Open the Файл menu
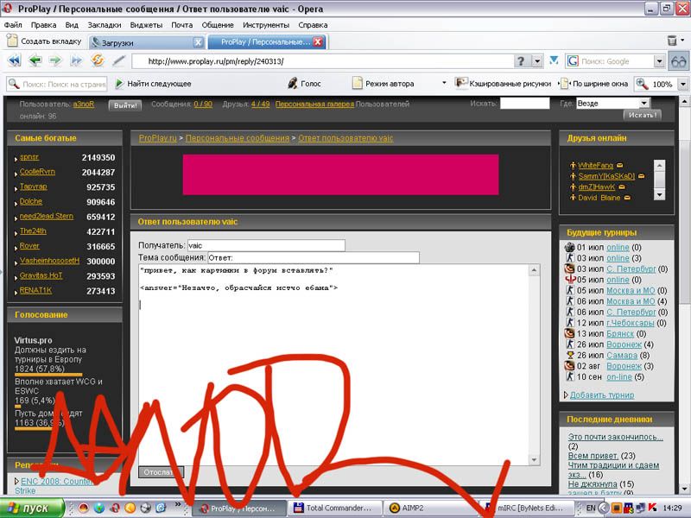Viewport: 691px width, 518px height. pos(13,25)
